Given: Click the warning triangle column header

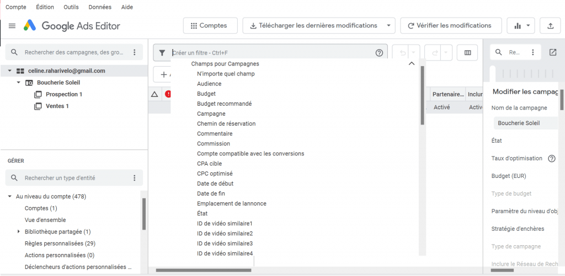Looking at the screenshot, I should point(154,94).
